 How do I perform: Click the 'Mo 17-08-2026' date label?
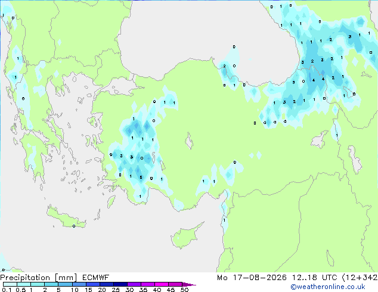[252, 278]
